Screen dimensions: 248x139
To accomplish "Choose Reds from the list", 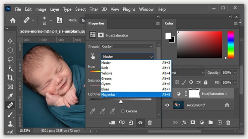I will tap(136, 68).
